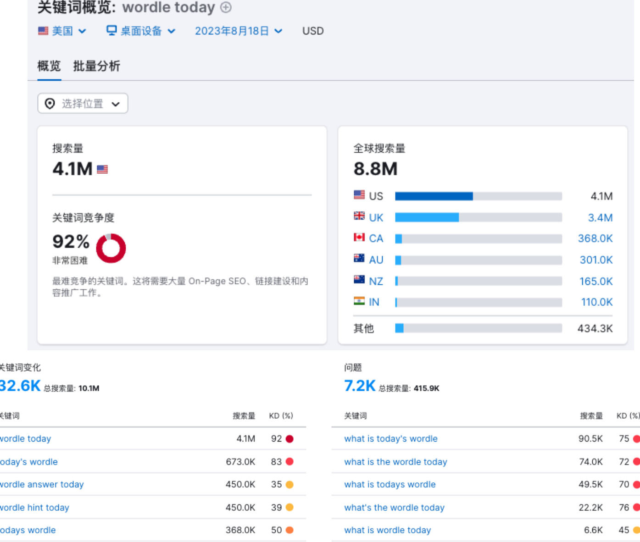Open the IN country link
The width and height of the screenshot is (640, 542).
click(x=374, y=302)
